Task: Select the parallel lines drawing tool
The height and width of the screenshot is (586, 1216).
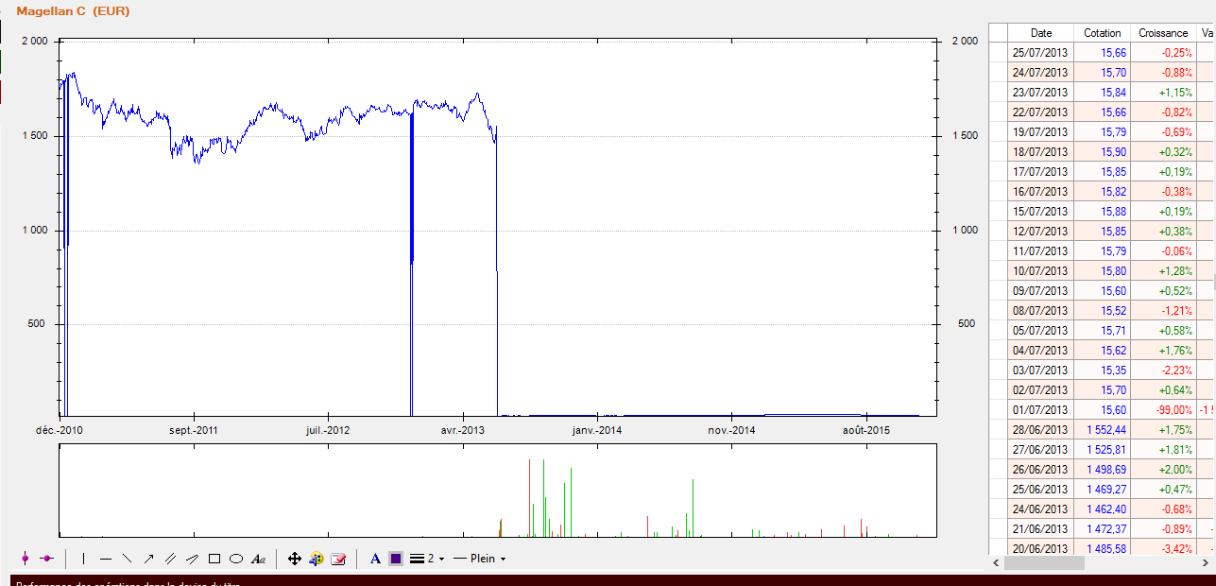Action: coord(171,559)
